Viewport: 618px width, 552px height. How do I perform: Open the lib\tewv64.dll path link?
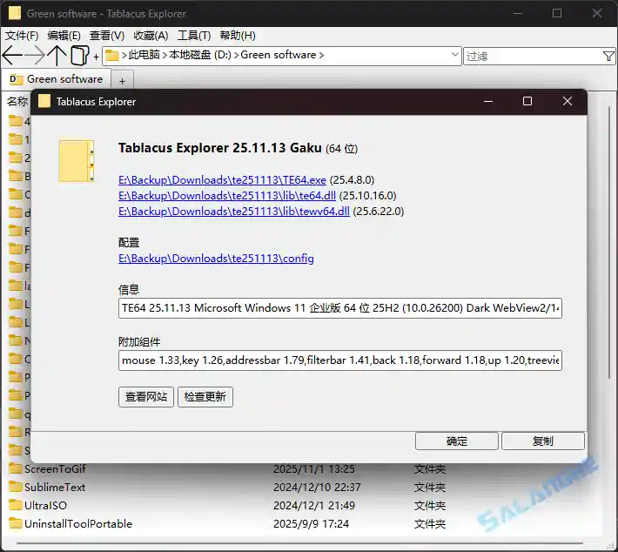point(234,212)
